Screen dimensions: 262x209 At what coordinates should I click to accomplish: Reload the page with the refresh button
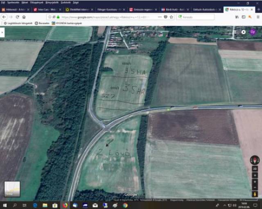tap(17, 17)
